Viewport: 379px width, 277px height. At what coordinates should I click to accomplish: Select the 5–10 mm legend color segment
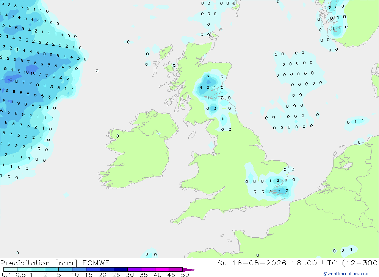(66, 269)
